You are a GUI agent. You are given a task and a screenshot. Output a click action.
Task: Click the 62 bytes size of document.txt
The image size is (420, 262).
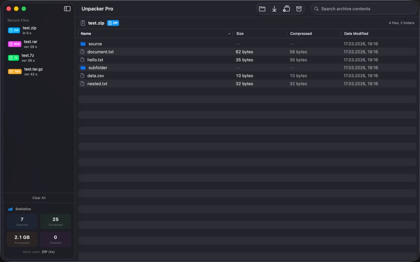pyautogui.click(x=244, y=52)
